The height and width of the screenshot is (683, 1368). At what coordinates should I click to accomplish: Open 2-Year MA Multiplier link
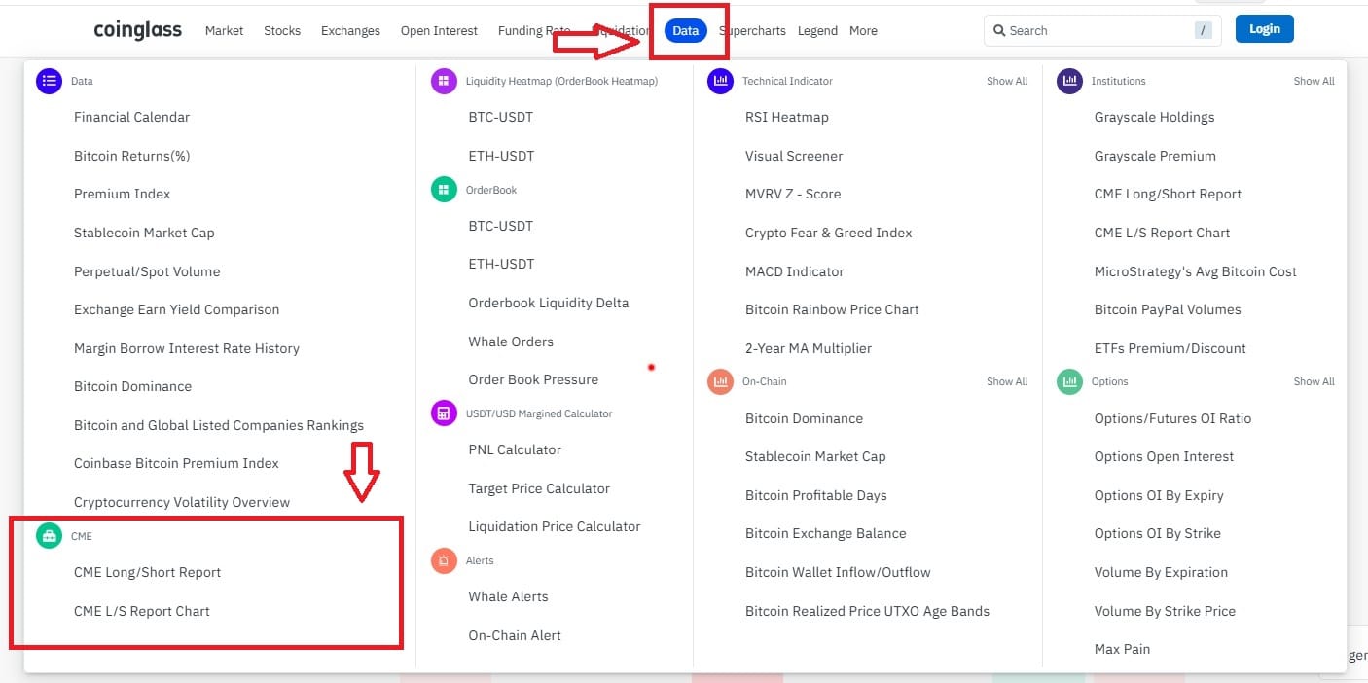coord(809,348)
